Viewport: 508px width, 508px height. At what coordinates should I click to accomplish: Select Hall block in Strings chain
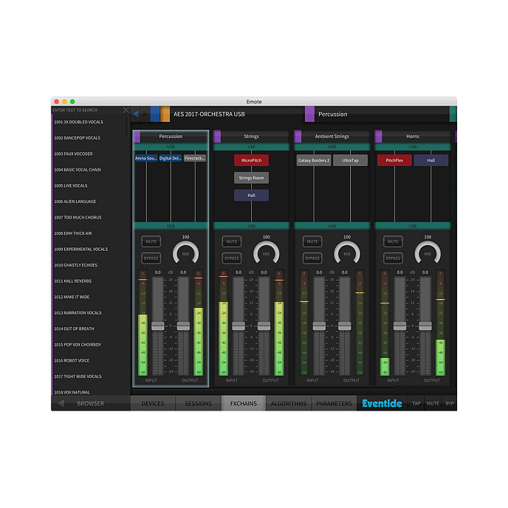coord(251,196)
